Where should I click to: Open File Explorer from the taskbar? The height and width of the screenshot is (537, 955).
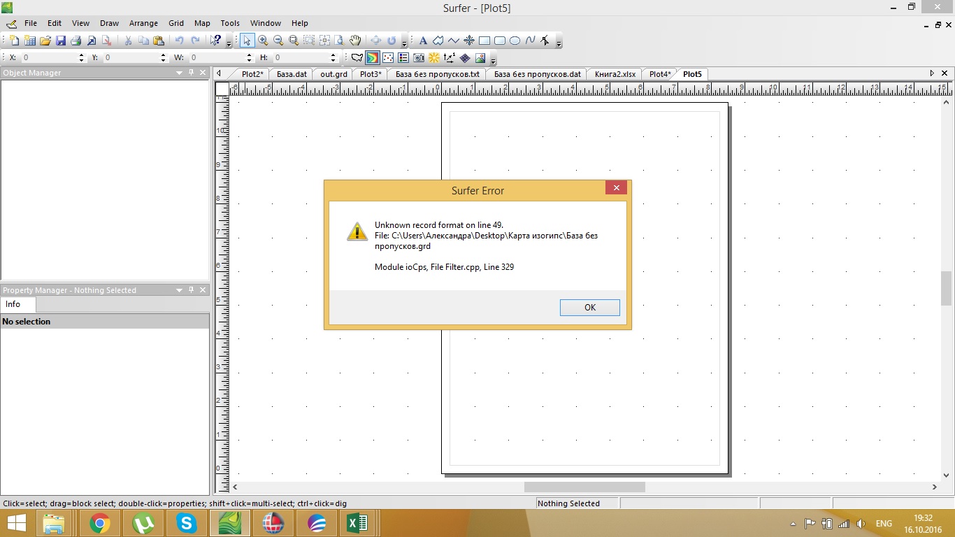click(x=54, y=523)
